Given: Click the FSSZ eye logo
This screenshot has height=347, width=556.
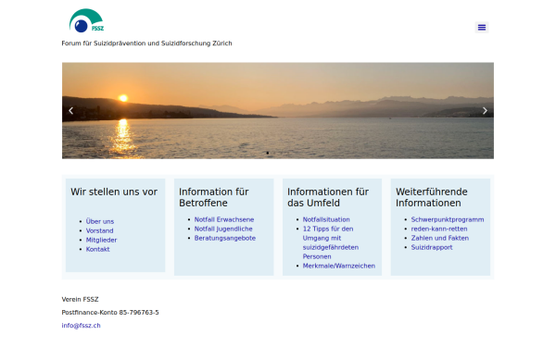Looking at the screenshot, I should pyautogui.click(x=86, y=20).
